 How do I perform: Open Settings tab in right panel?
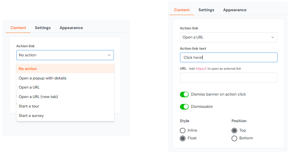point(206,10)
